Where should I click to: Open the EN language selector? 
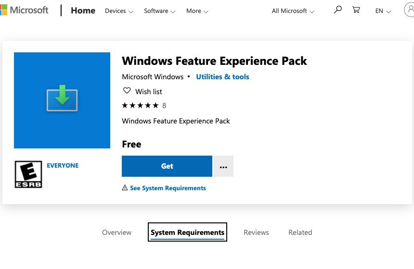(383, 11)
